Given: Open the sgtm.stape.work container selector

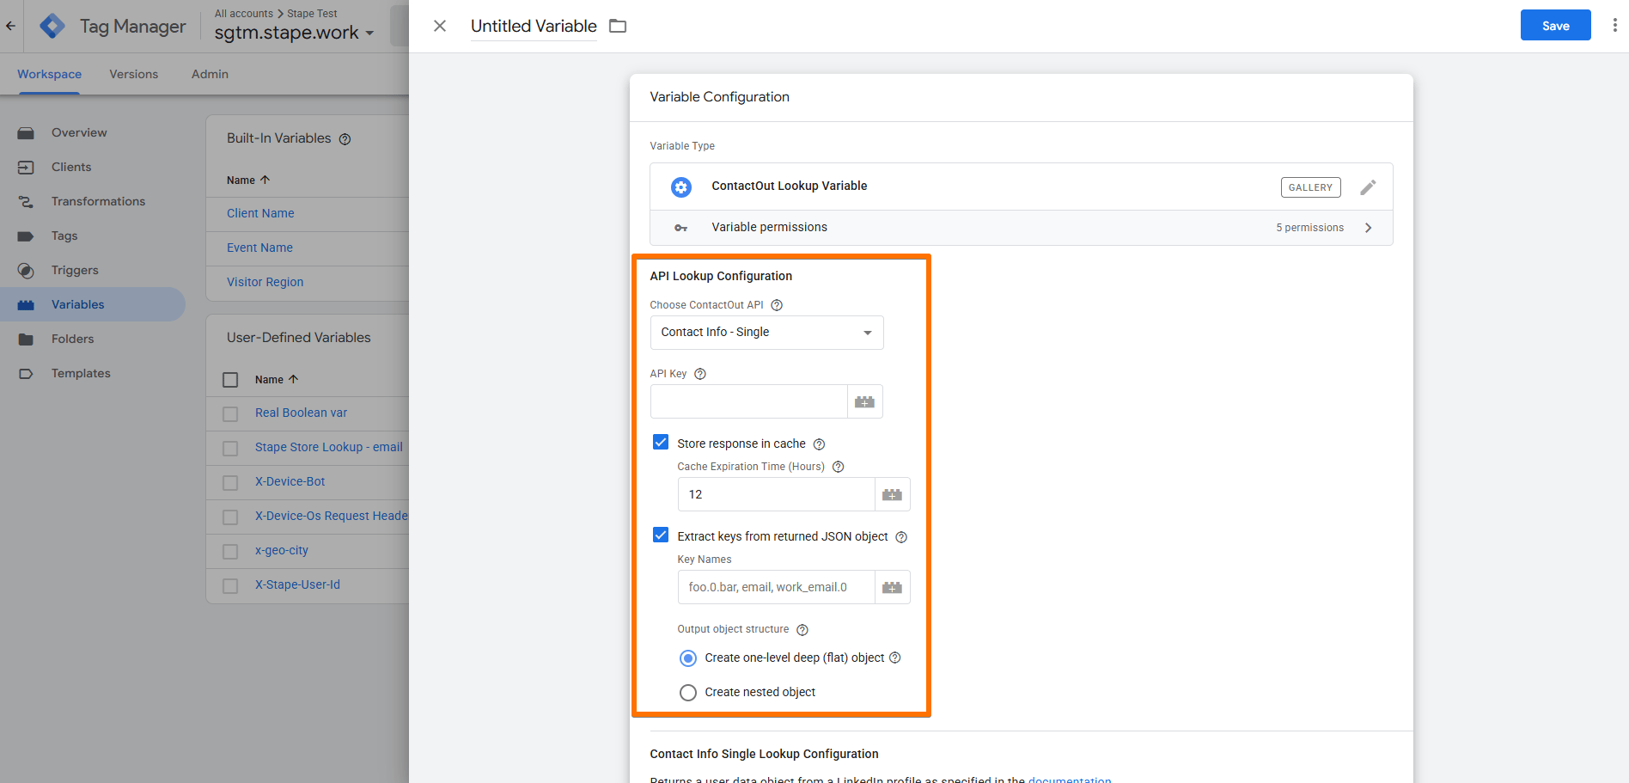Looking at the screenshot, I should [x=294, y=33].
